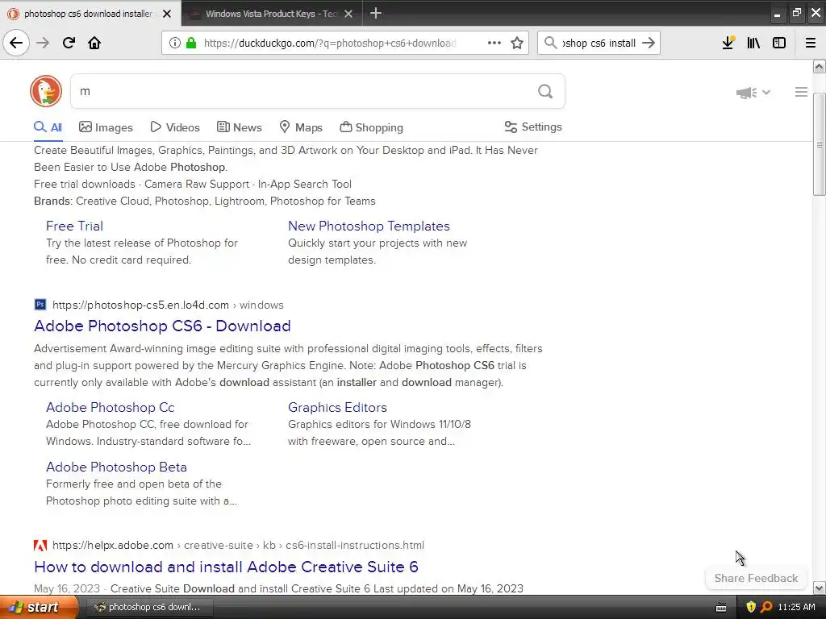826x619 pixels.
Task: Open the Adobe Photoshop Beta sublink
Action: tap(116, 467)
